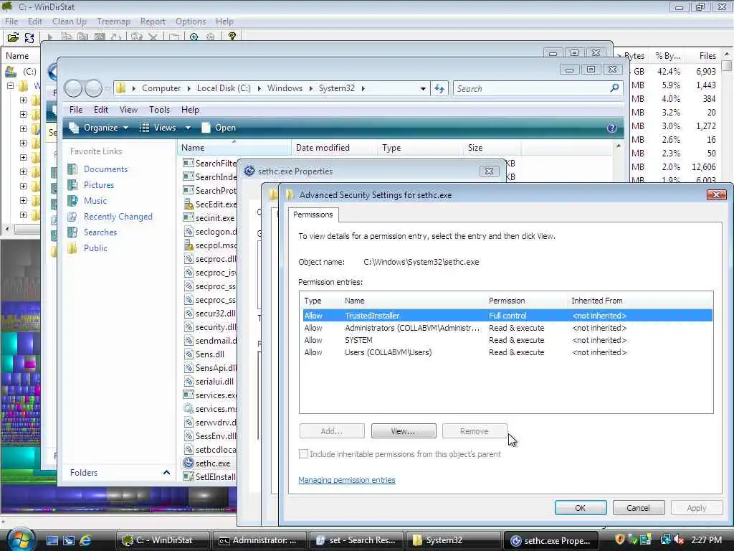Open the Views dropdown arrow
734x551 pixels.
point(188,128)
